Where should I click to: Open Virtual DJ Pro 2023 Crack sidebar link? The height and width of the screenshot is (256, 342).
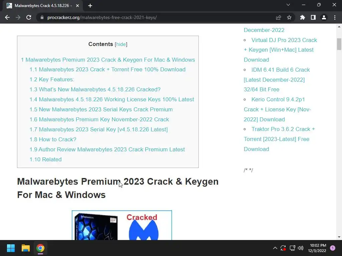coord(280,50)
